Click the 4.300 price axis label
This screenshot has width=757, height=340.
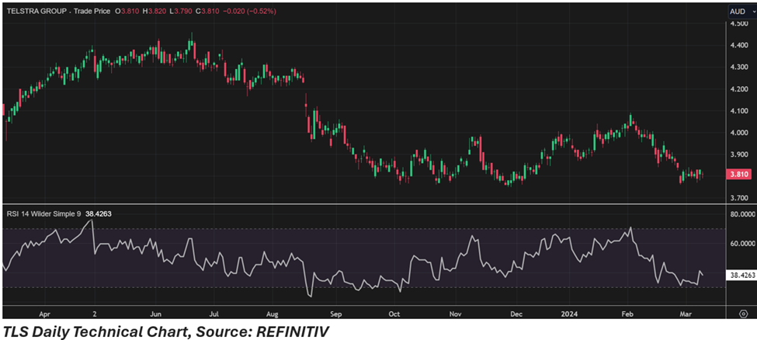click(738, 68)
